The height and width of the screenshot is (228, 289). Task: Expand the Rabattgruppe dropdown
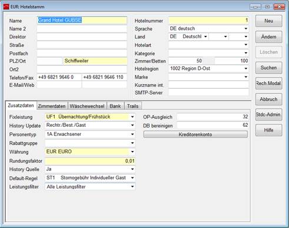click(x=132, y=143)
